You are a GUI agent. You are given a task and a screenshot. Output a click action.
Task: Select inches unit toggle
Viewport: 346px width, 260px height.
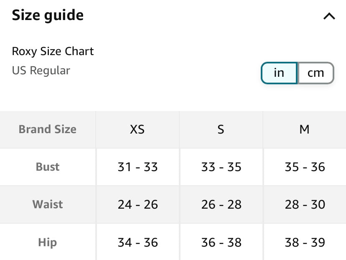click(x=279, y=73)
